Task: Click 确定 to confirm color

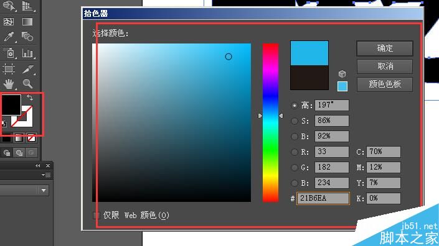Action: pos(385,48)
